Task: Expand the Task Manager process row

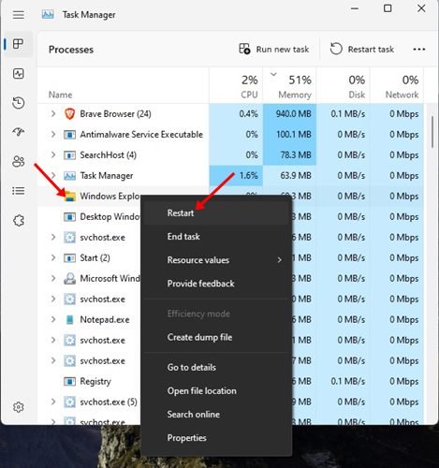Action: 53,176
